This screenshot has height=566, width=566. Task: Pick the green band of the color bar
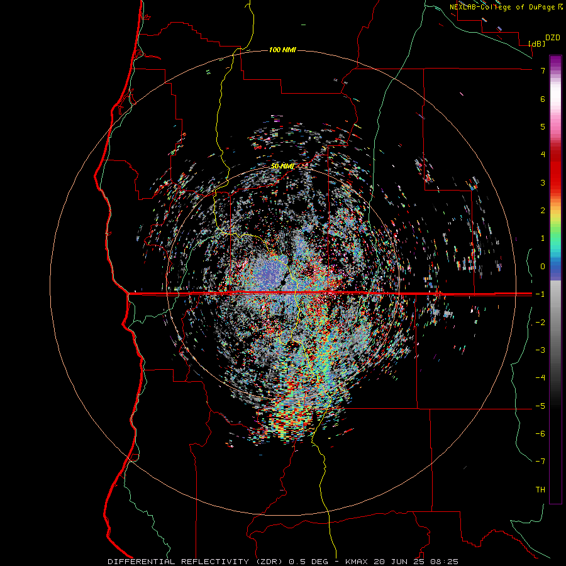click(555, 231)
